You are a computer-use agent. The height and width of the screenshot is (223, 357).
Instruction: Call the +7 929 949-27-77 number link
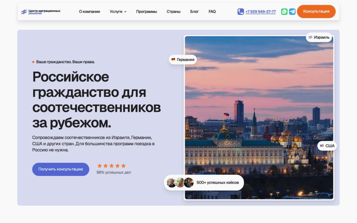click(x=260, y=11)
